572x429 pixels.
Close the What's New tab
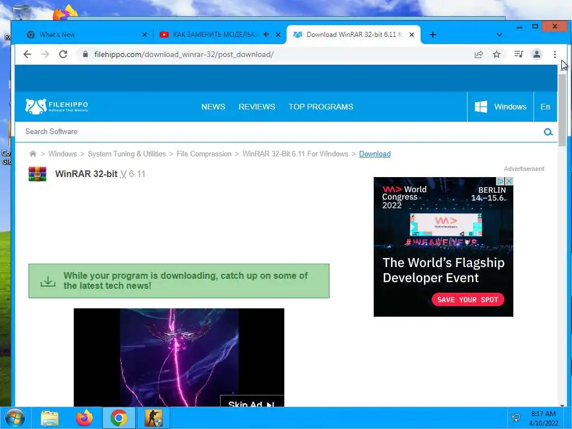point(145,35)
